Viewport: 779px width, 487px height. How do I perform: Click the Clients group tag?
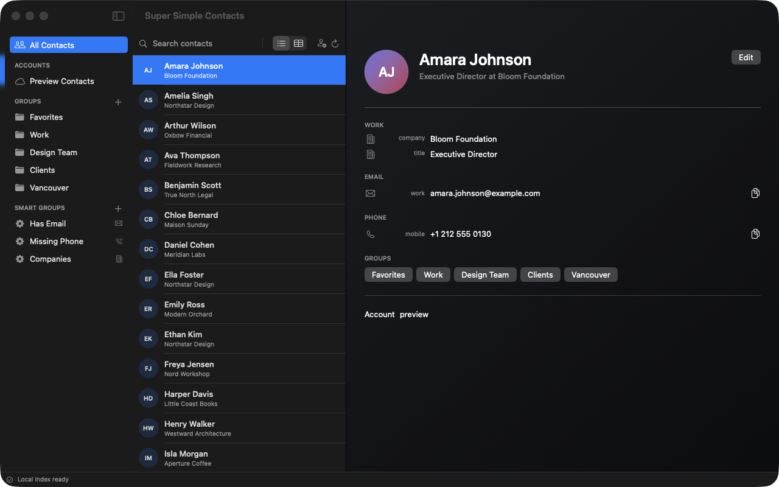click(540, 275)
